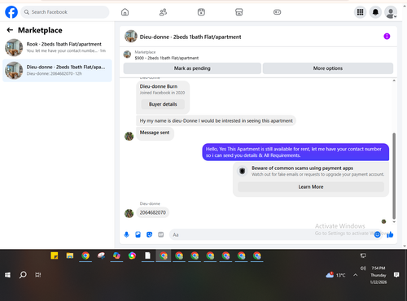
Task: Click the 'Message sent' bubble
Action: 155,133
